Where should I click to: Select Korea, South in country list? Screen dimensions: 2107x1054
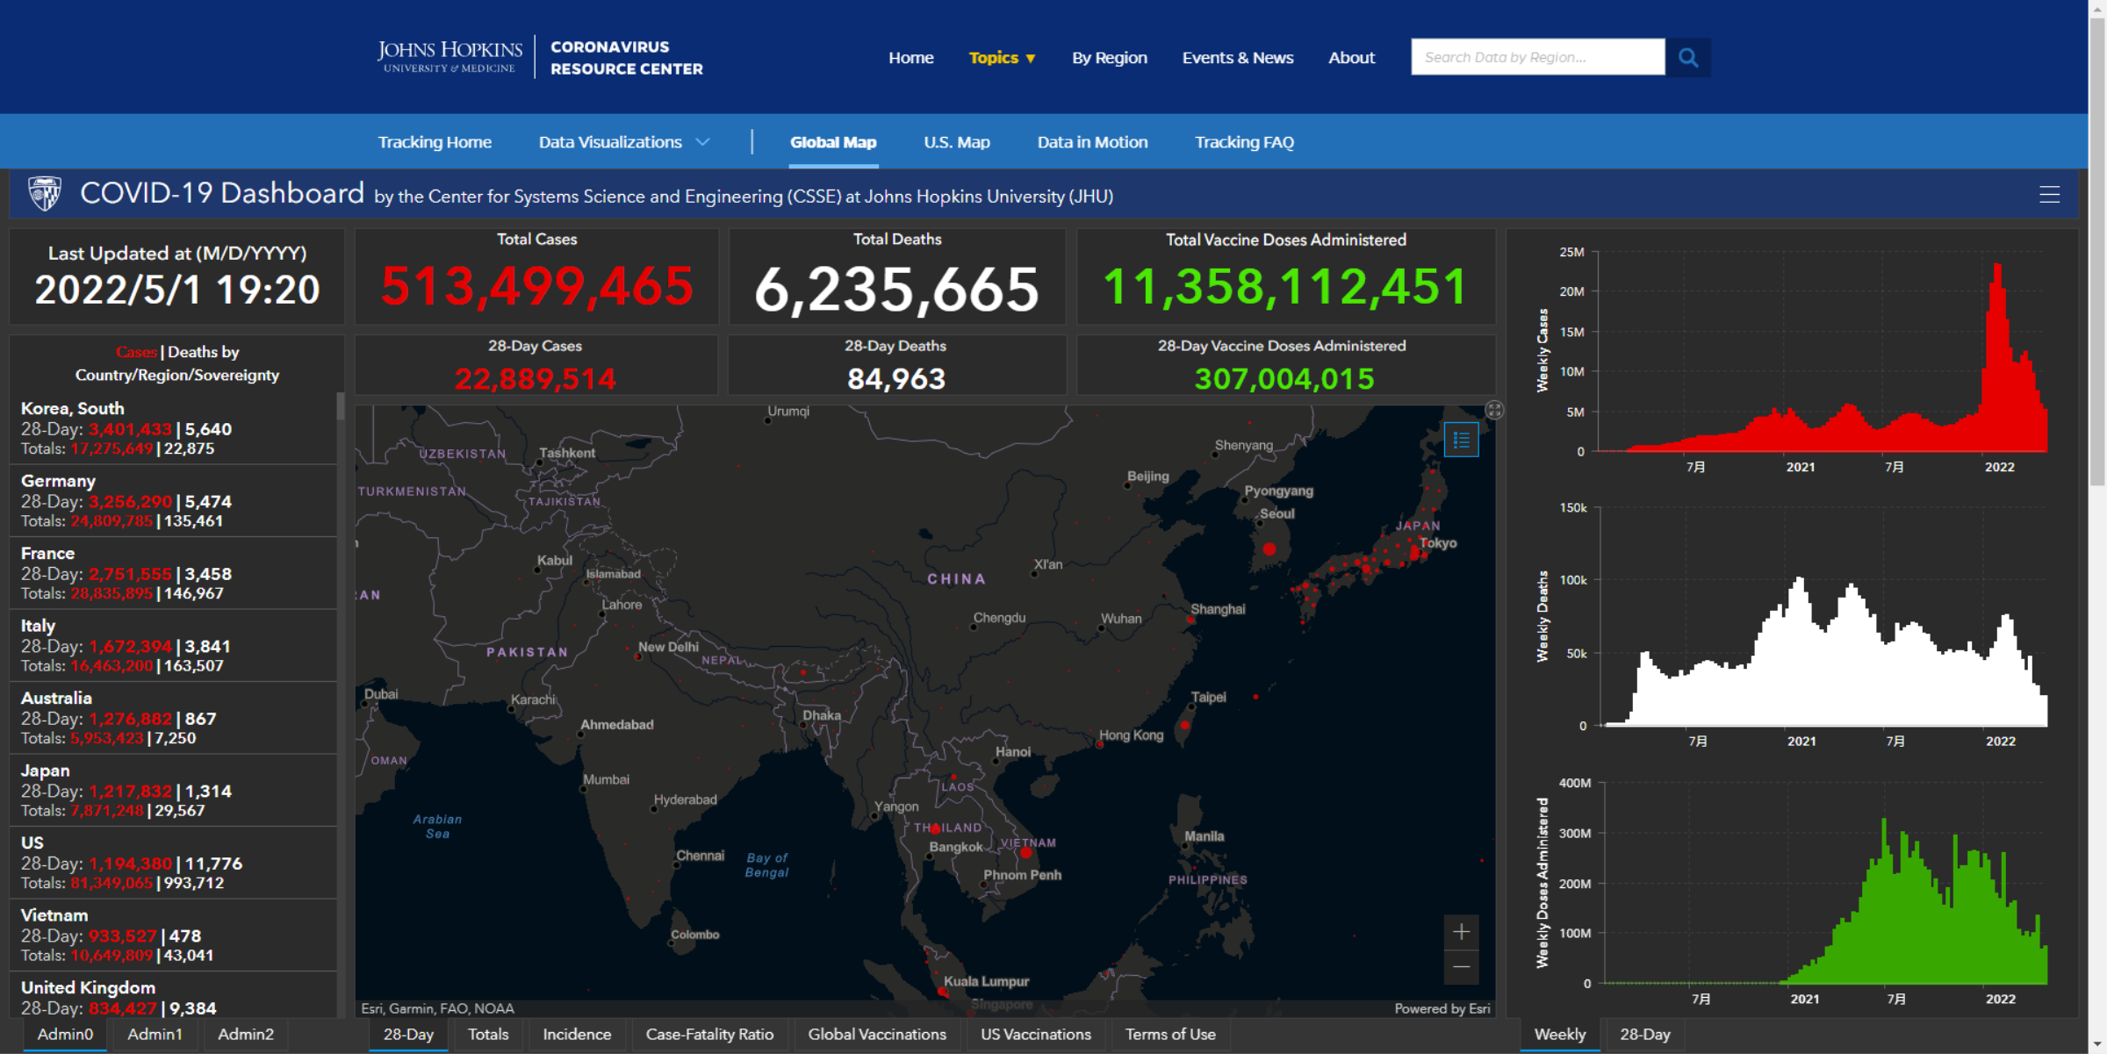(173, 428)
